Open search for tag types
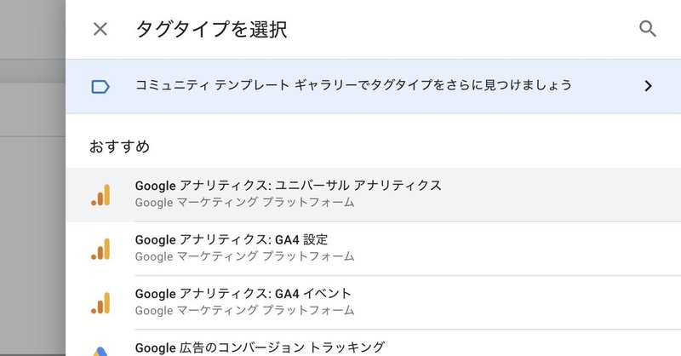Image resolution: width=681 pixels, height=356 pixels. [648, 29]
